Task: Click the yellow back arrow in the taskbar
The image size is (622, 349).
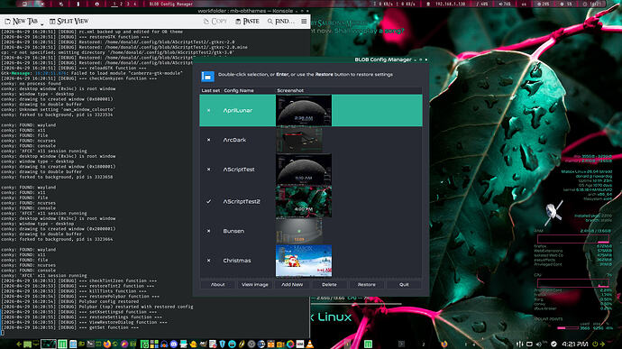Action: click(x=19, y=344)
